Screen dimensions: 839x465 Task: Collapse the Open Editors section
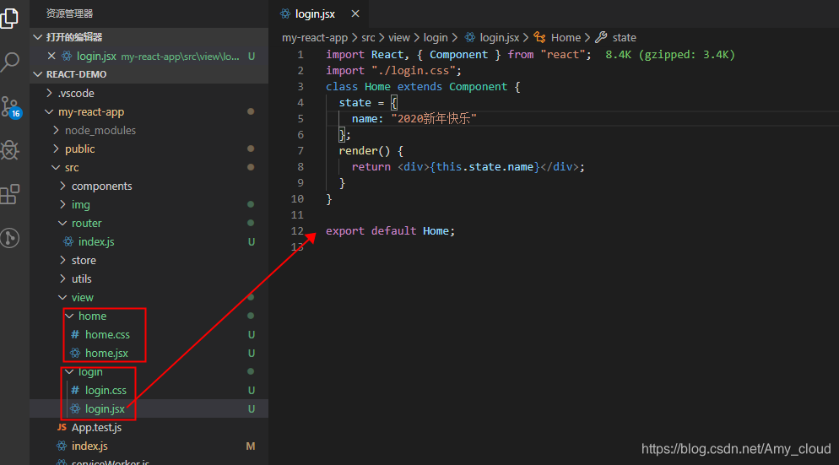37,37
